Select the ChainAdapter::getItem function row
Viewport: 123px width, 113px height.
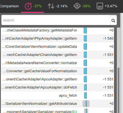pyautogui.click(x=58, y=55)
